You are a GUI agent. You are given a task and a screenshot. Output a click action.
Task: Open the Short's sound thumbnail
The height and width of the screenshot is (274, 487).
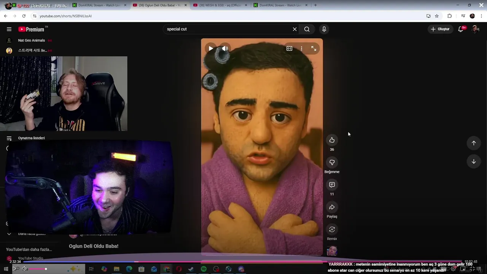click(x=332, y=251)
